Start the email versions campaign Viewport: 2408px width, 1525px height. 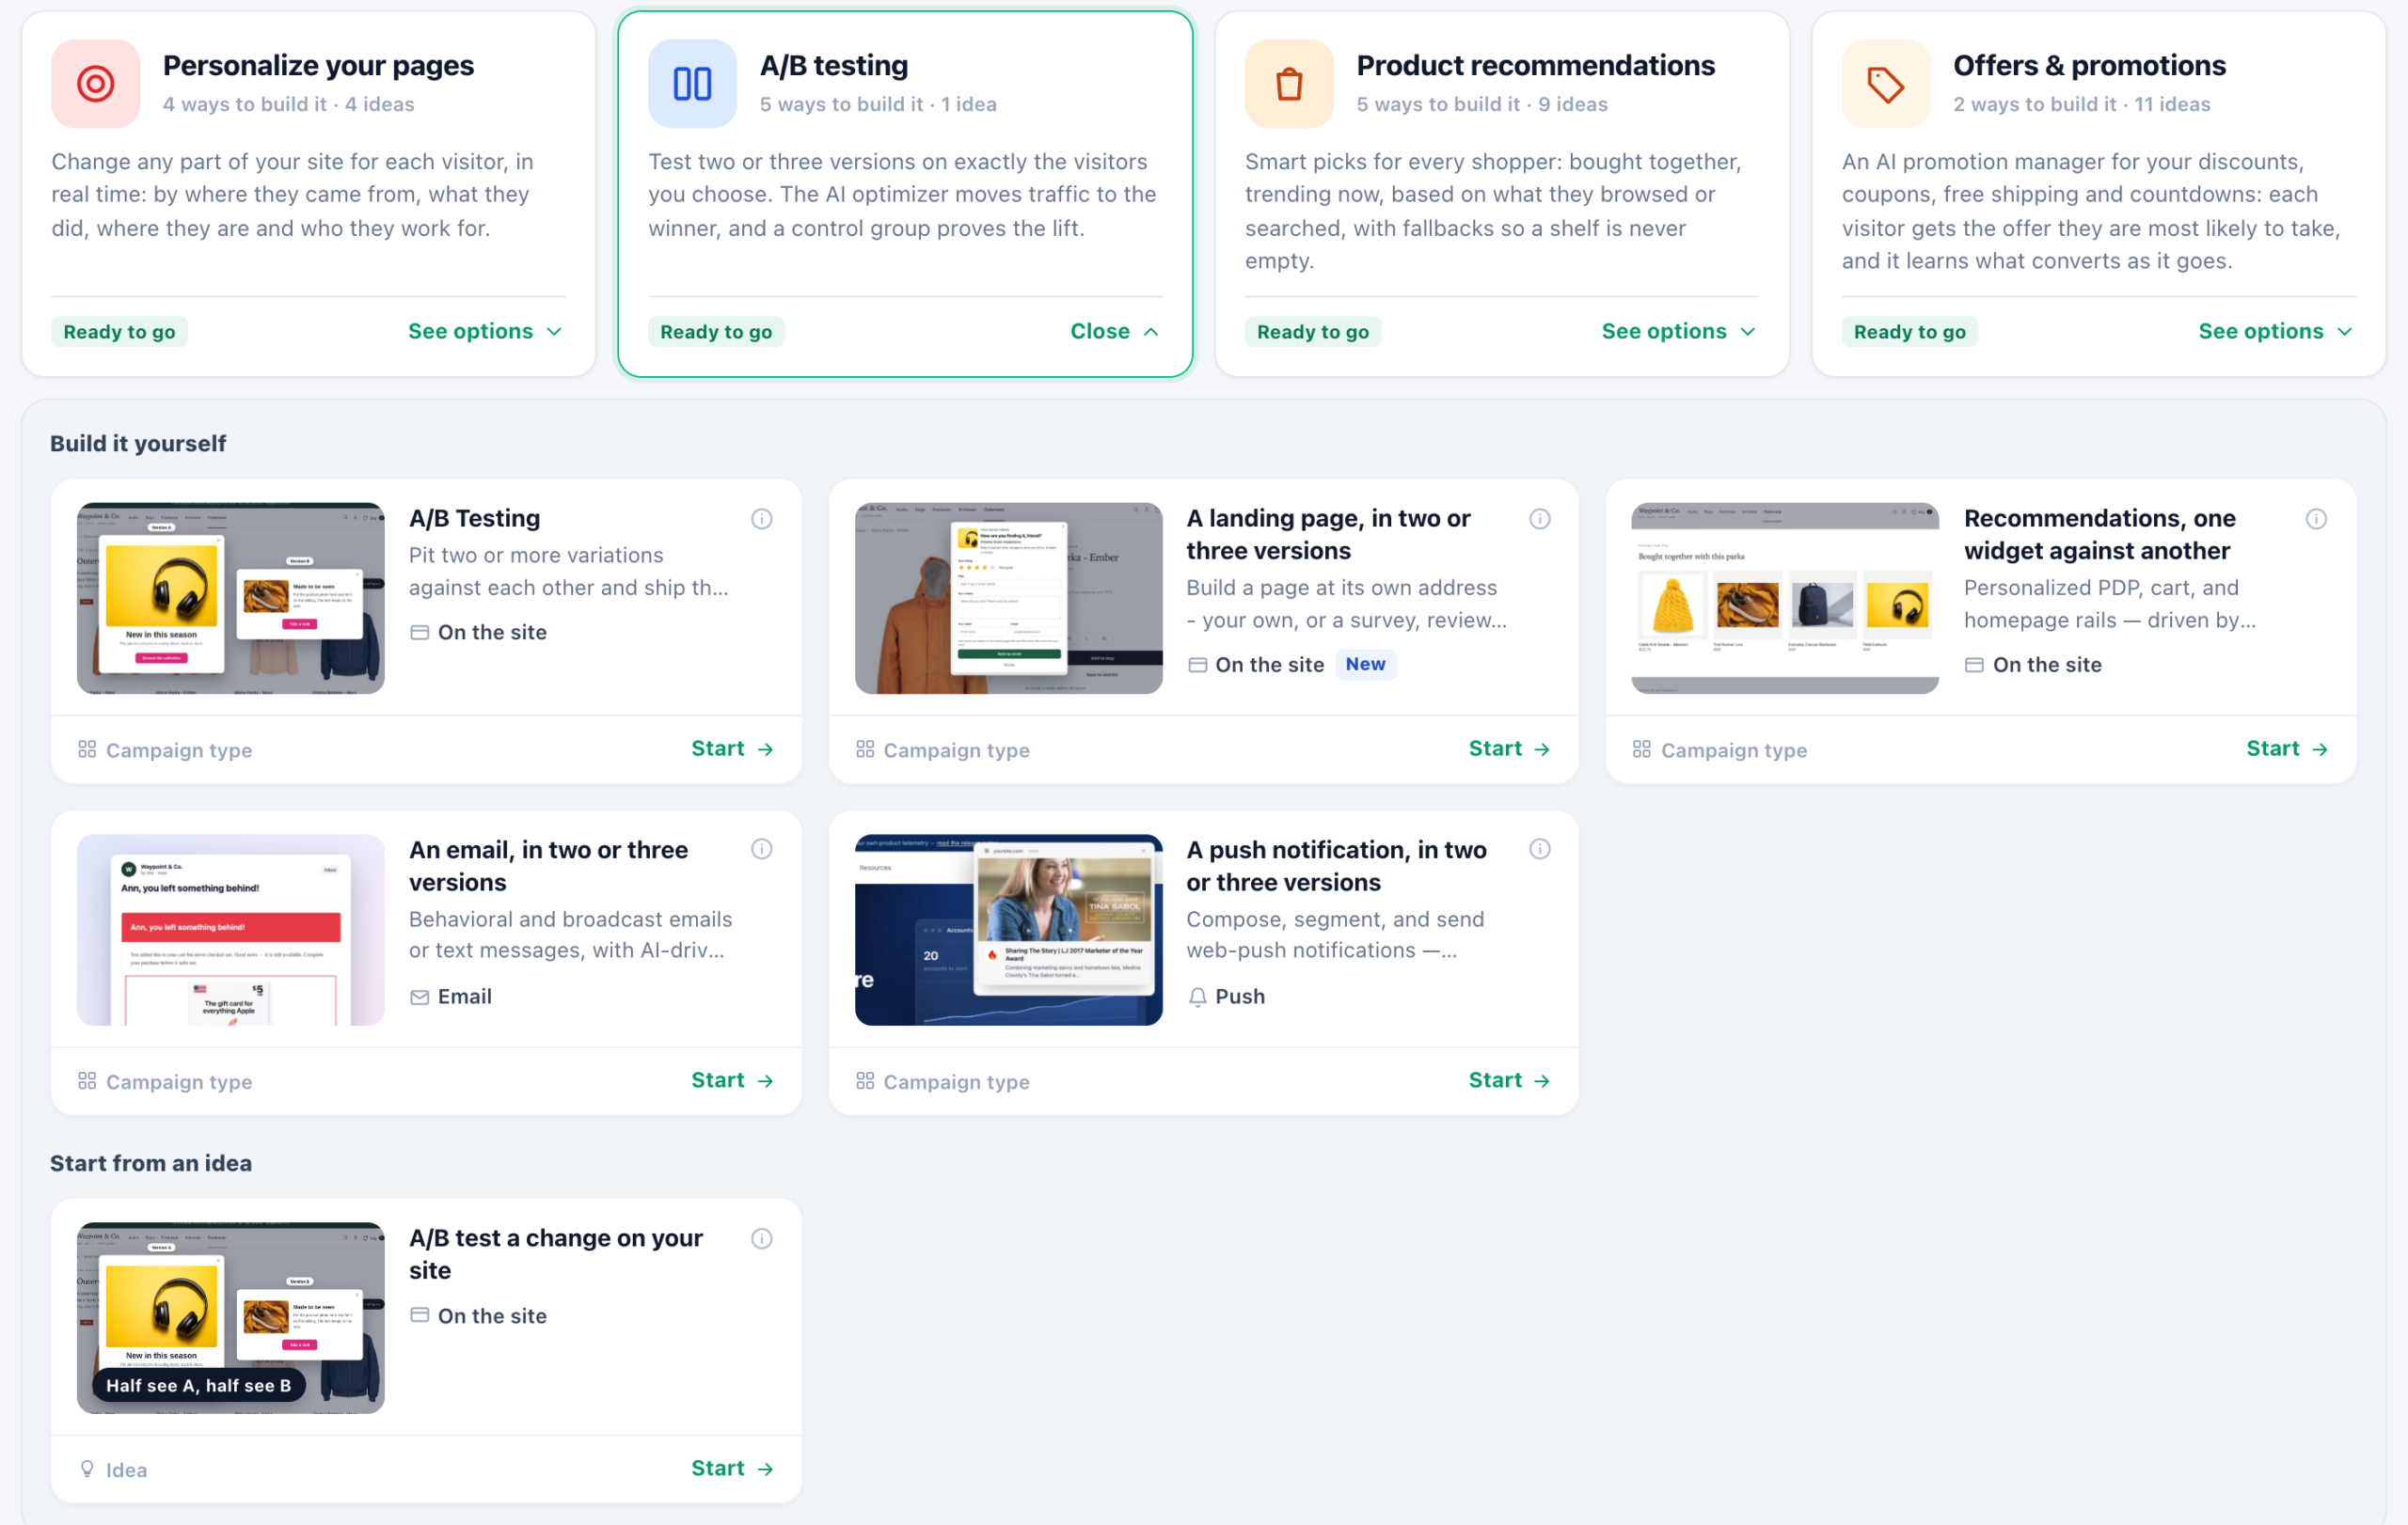point(732,1081)
